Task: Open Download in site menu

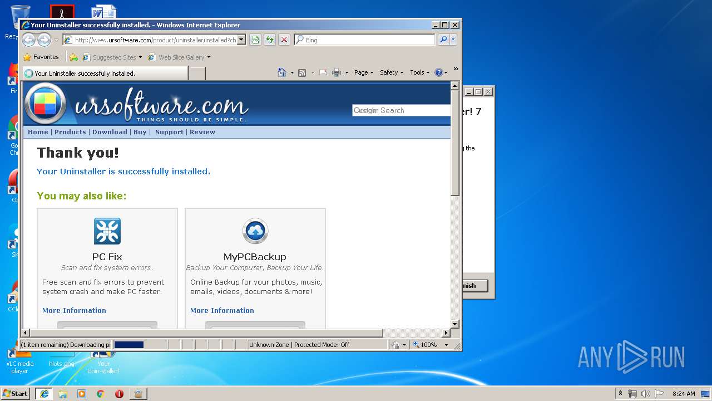Action: tap(110, 132)
